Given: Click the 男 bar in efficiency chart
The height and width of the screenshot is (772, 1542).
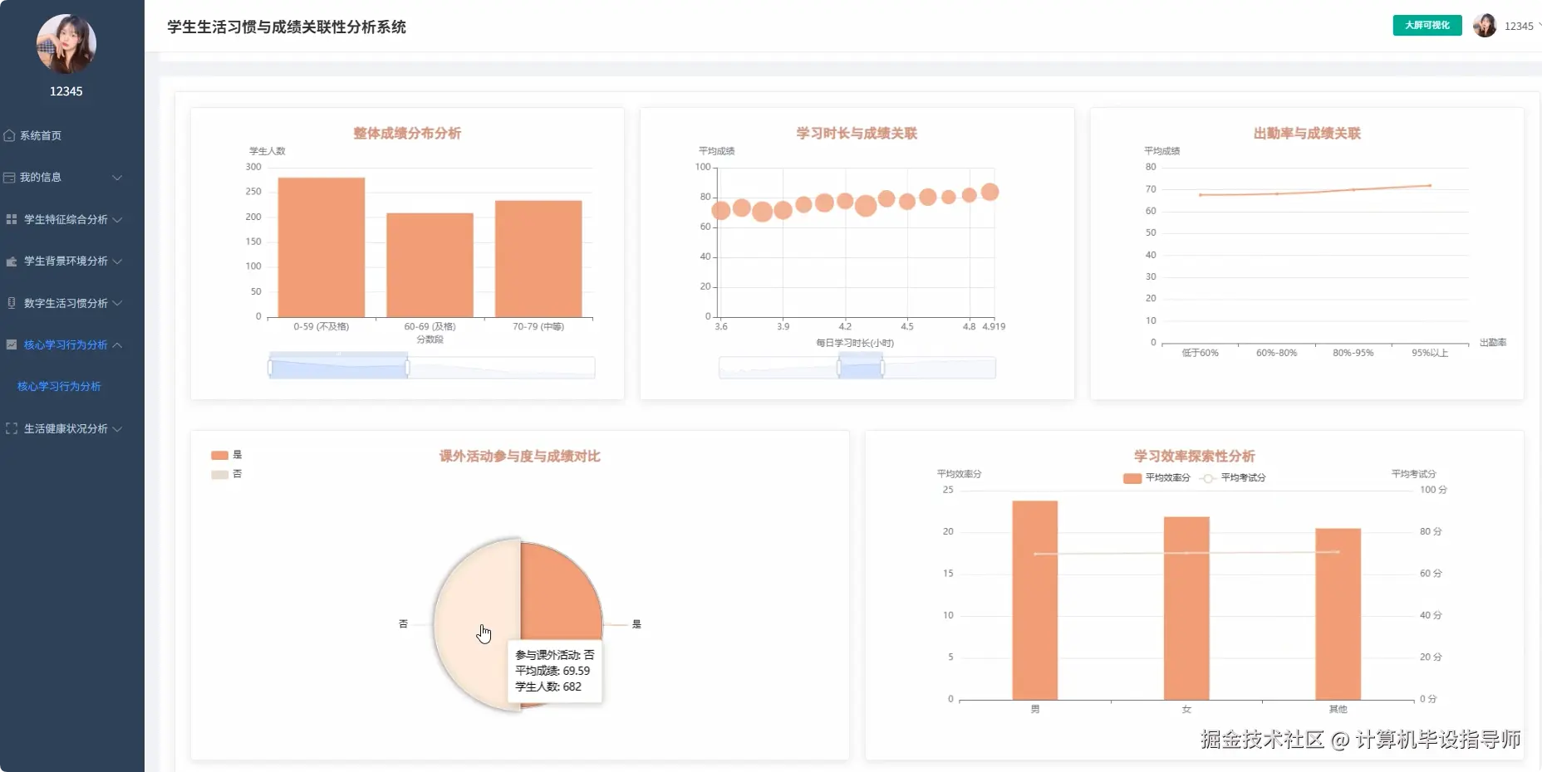Looking at the screenshot, I should pyautogui.click(x=1035, y=600).
